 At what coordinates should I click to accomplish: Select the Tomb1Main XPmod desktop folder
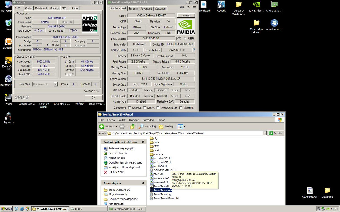(x=256, y=26)
